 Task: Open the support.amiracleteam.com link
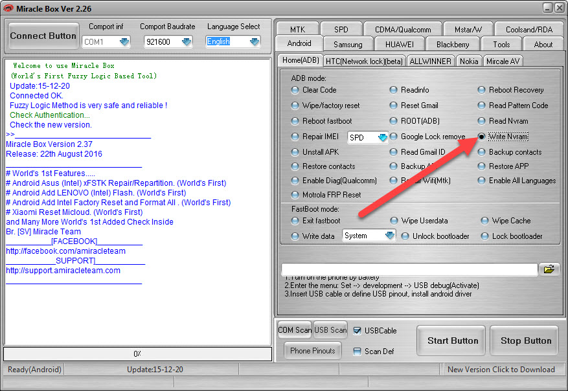click(63, 271)
